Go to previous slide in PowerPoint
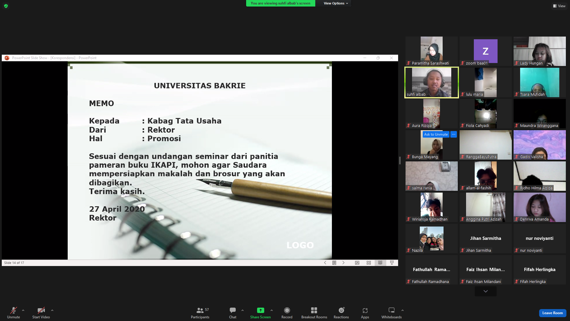The height and width of the screenshot is (321, 570). pyautogui.click(x=325, y=263)
